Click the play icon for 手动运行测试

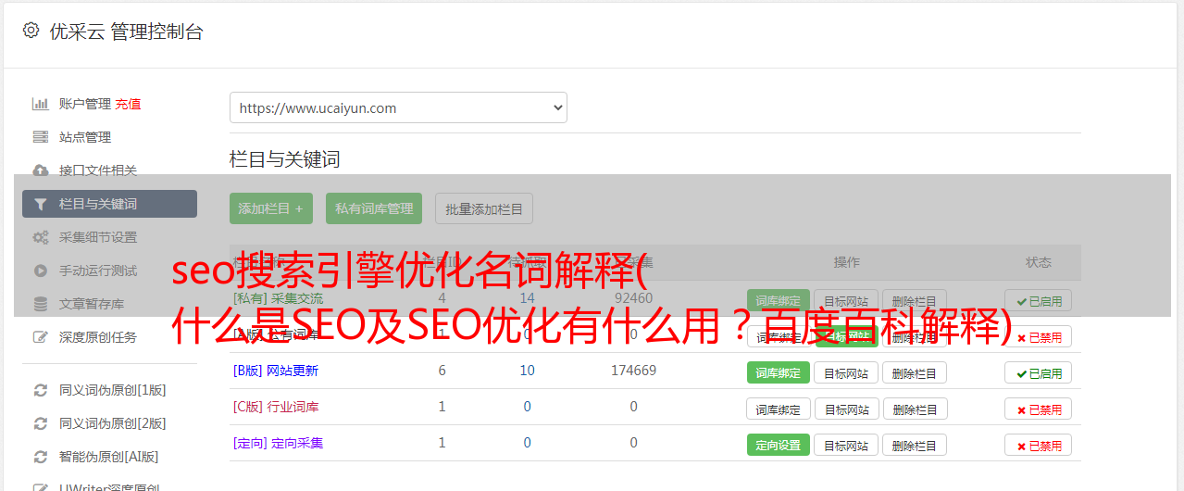point(40,271)
